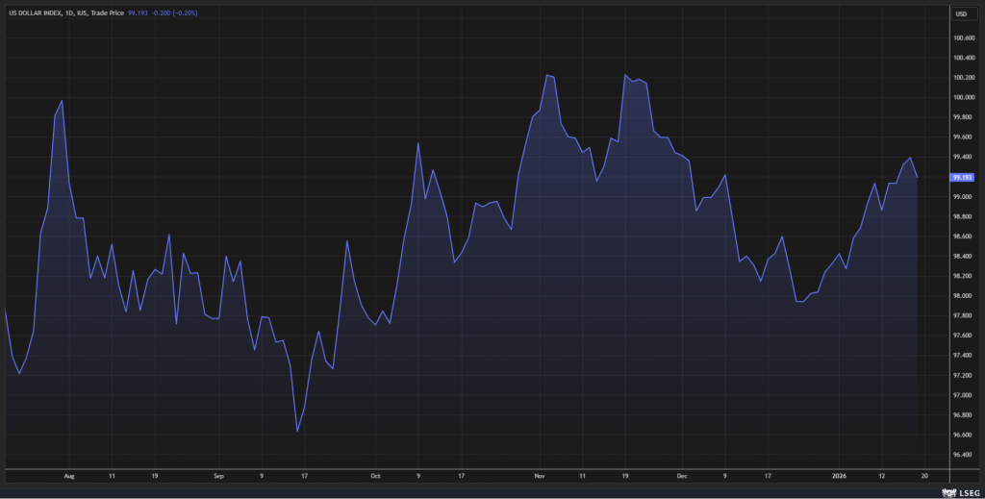Select the Aug marker on time axis
This screenshot has width=985, height=499.
(x=69, y=475)
